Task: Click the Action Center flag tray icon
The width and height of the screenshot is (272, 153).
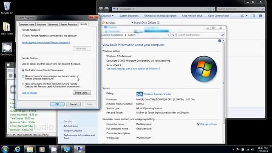Action: tap(238, 149)
